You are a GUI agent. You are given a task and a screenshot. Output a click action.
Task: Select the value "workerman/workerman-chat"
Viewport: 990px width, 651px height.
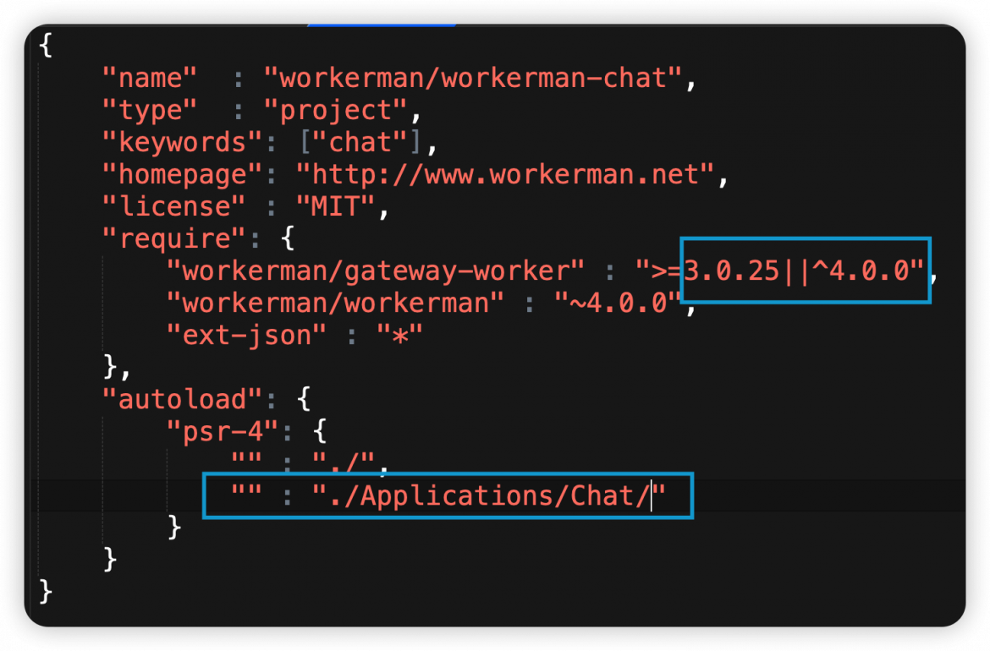pyautogui.click(x=474, y=79)
